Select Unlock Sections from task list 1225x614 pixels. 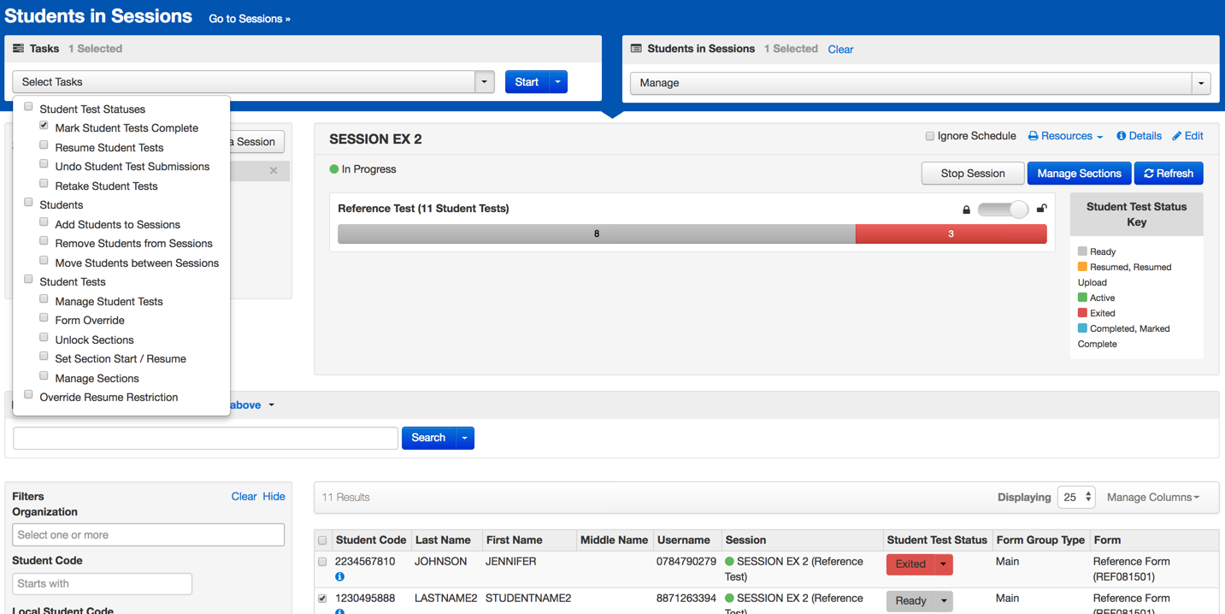coord(44,338)
